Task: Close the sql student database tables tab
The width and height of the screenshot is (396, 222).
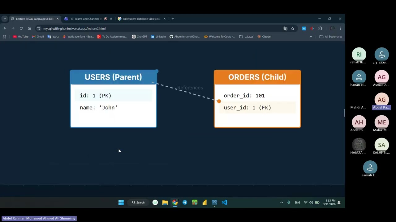Action: coord(165,19)
